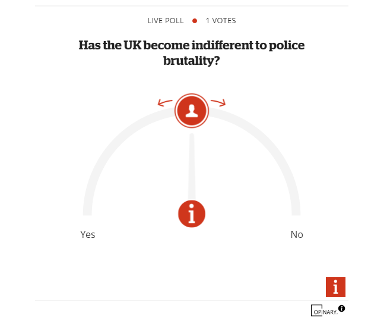Click the right curved arrow above the gauge

point(218,102)
